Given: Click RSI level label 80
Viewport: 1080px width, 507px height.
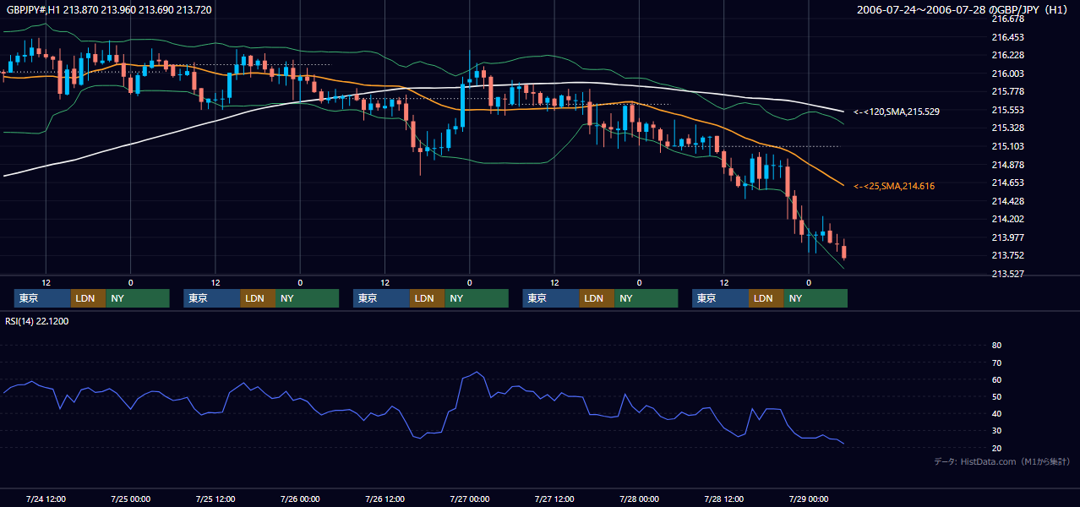Looking at the screenshot, I should [x=996, y=346].
